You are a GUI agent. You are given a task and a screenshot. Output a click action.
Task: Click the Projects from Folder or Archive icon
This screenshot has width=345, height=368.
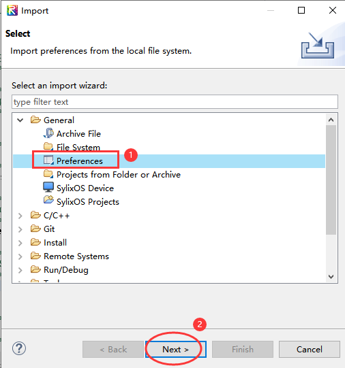[x=48, y=174]
